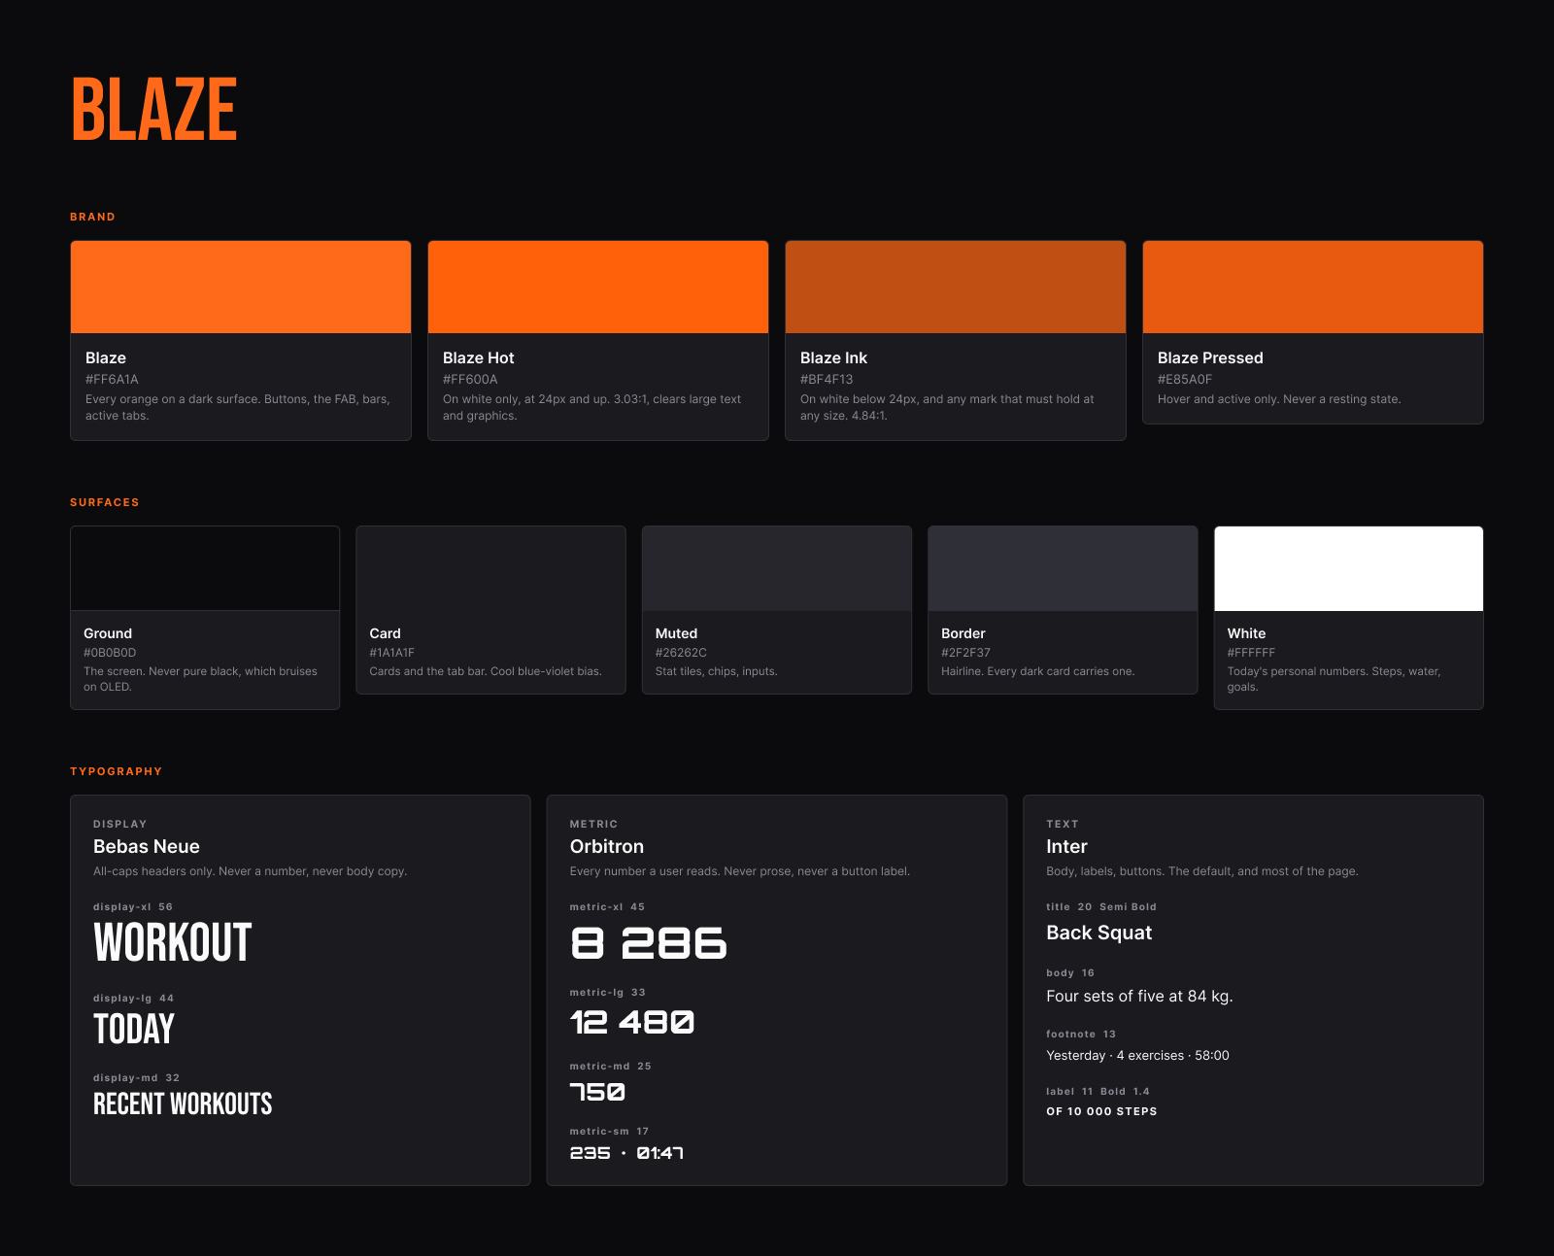Viewport: 1554px width, 1256px height.
Task: Click the hex code #BF4F13
Action: click(x=827, y=380)
